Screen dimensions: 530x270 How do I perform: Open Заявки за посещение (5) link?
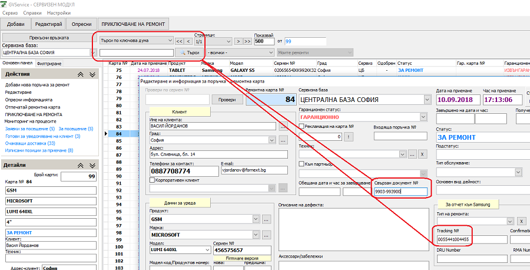click(30, 129)
